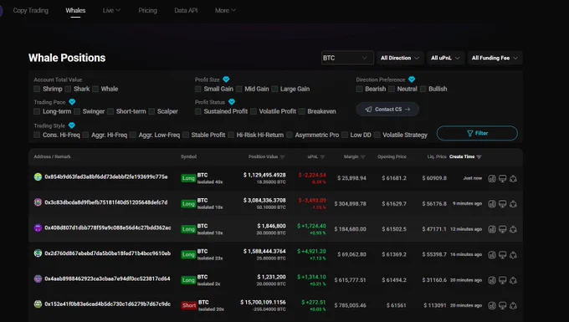Image resolution: width=569 pixels, height=322 pixels.
Task: Click triangular share icon in 0x152e41f0 row
Action: coord(513,305)
